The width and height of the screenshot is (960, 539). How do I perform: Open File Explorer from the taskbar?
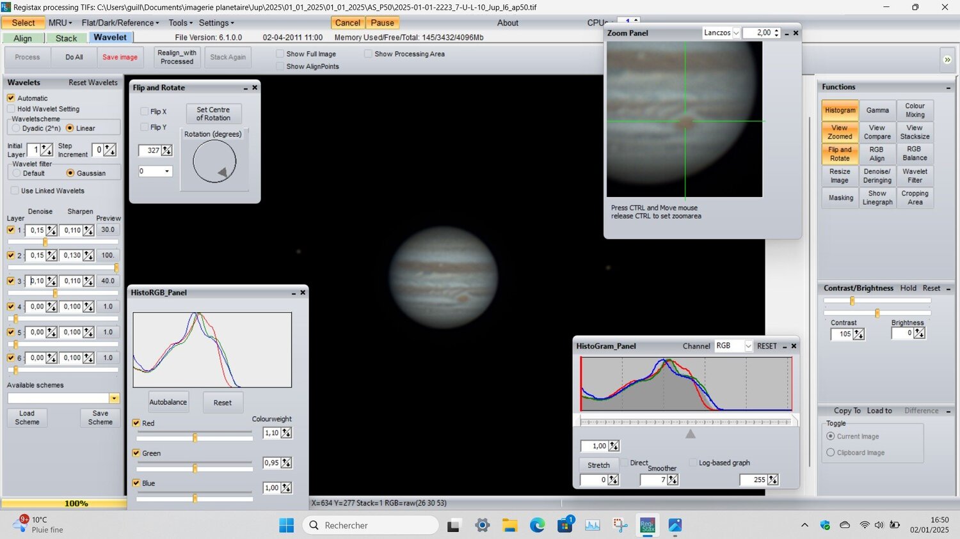[509, 526]
